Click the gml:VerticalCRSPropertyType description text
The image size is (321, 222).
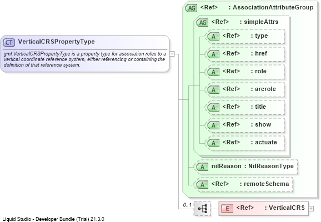pos(85,59)
